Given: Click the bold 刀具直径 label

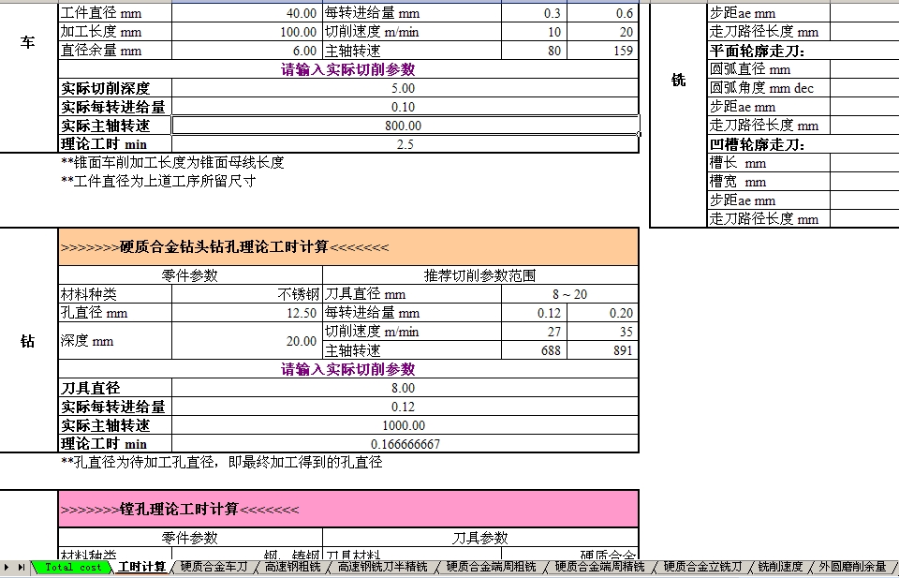Looking at the screenshot, I should click(x=114, y=388).
